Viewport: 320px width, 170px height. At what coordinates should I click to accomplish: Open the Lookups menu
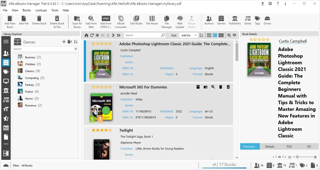click(41, 10)
